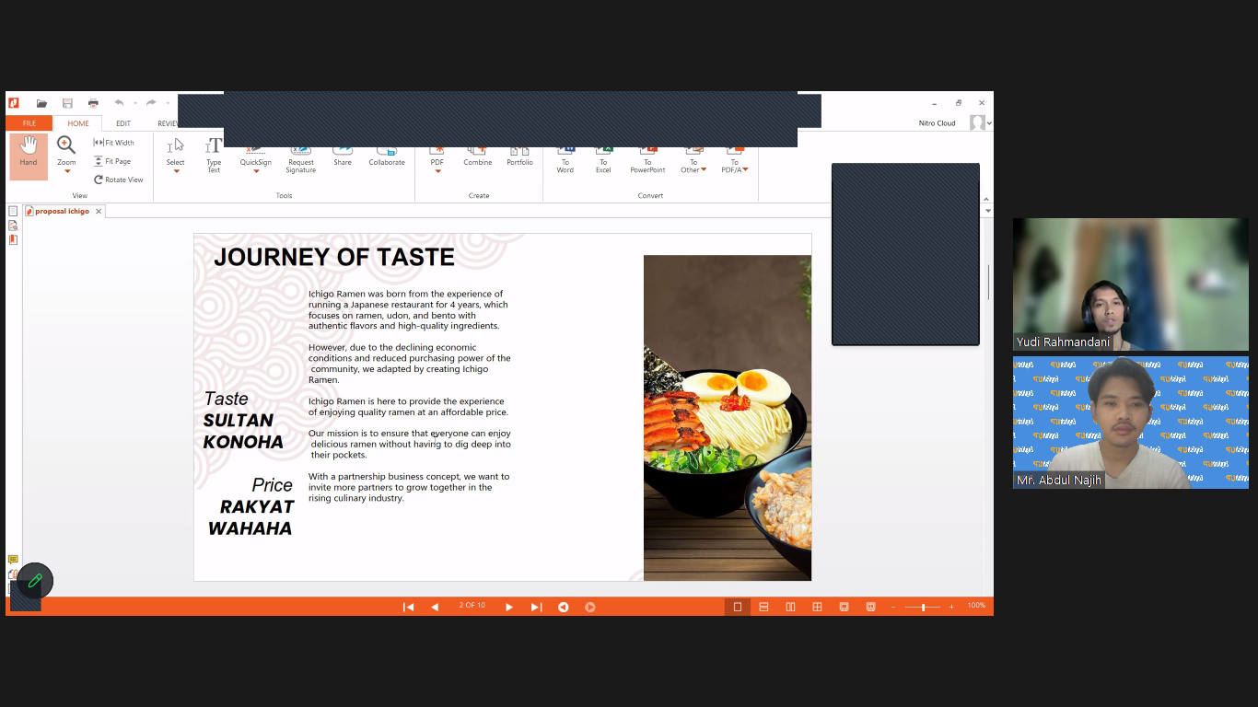
Task: Open the Pages pane sidebar icon
Action: (x=13, y=212)
